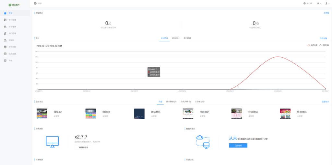Image resolution: width=332 pixels, height=165 pixels.
Task: Click the menu icon in top header
Action: [x=35, y=3]
